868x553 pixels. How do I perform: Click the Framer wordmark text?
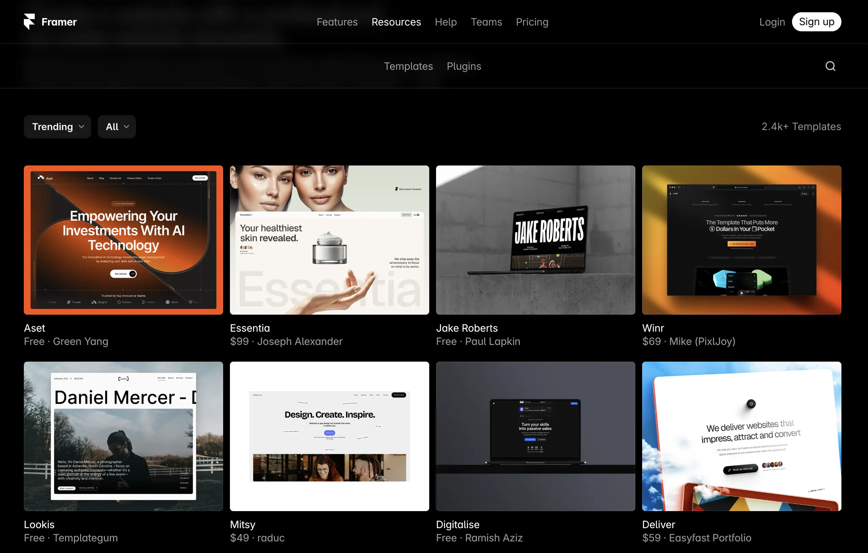click(59, 22)
